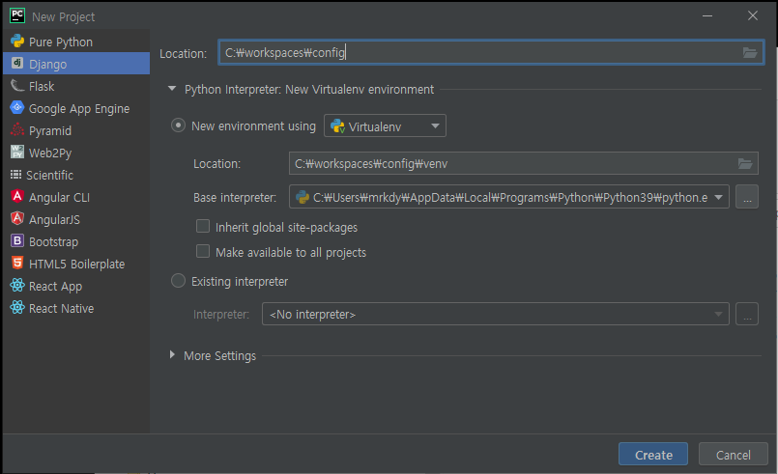Select React App in the list
The width and height of the screenshot is (778, 474).
pyautogui.click(x=76, y=286)
